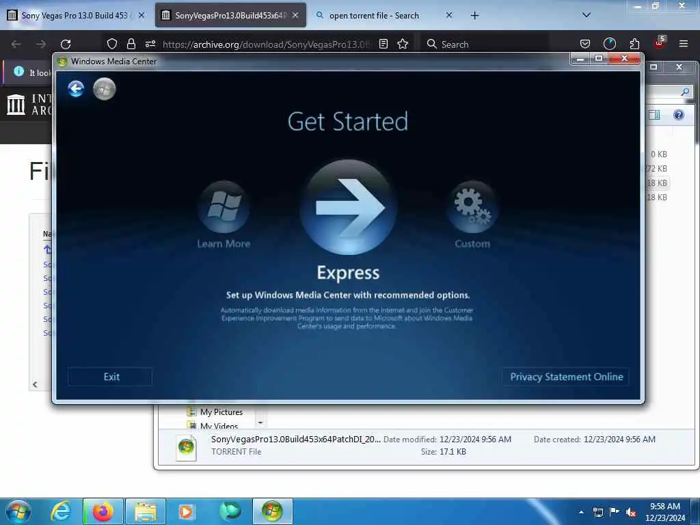Open Pocket save icon in Firefox
This screenshot has height=525, width=700.
click(585, 44)
